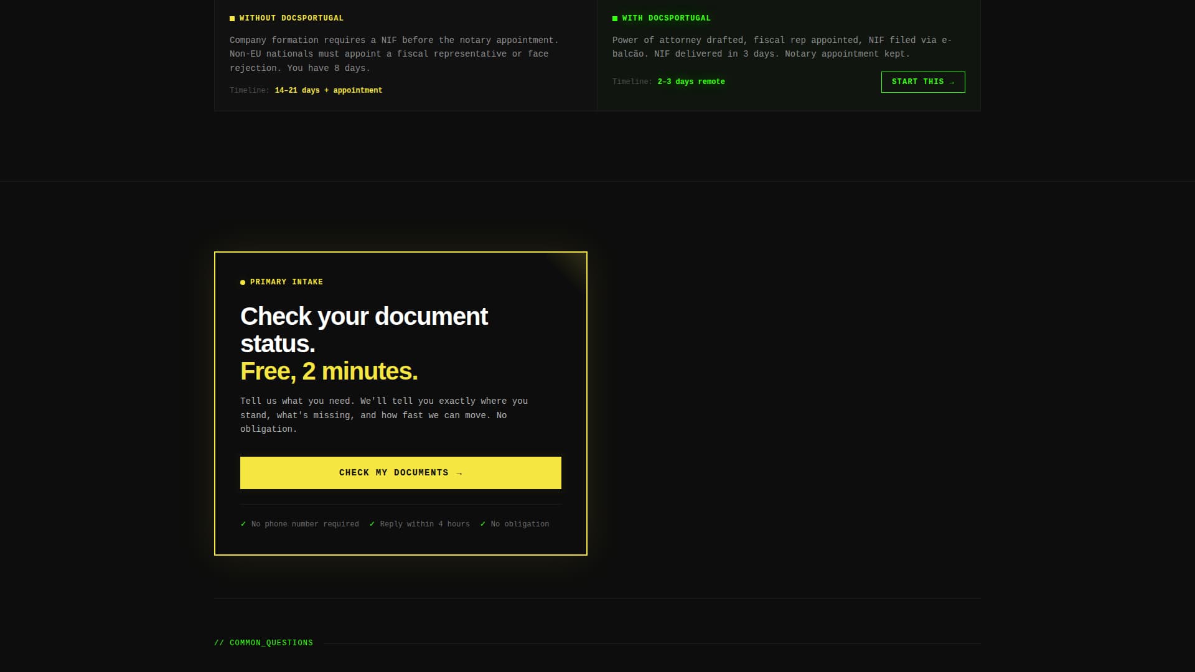Image resolution: width=1195 pixels, height=672 pixels.
Task: Click the checkmark beside Reply within 4 hours
Action: point(372,524)
